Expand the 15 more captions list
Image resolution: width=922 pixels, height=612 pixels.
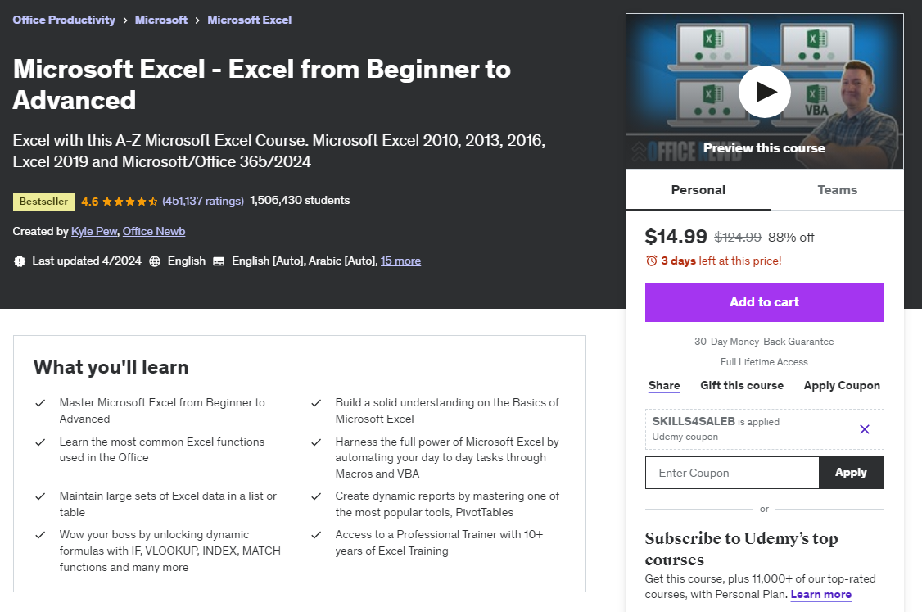pyautogui.click(x=400, y=261)
